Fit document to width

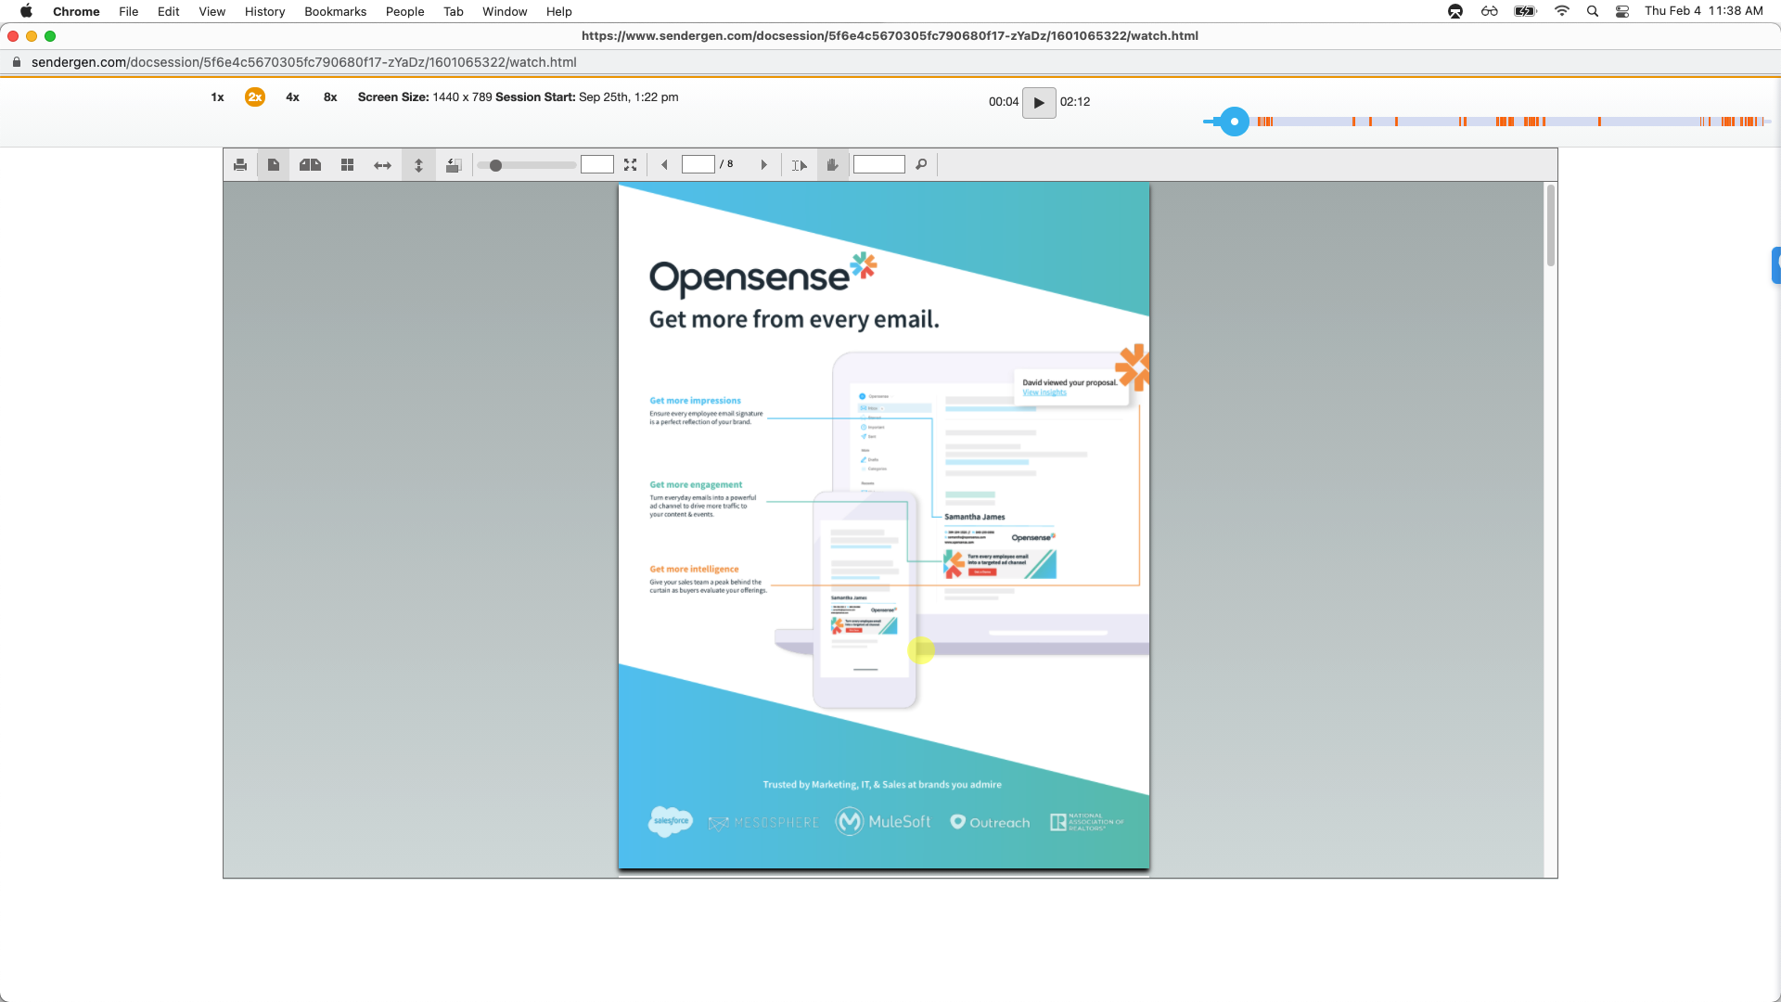point(382,165)
